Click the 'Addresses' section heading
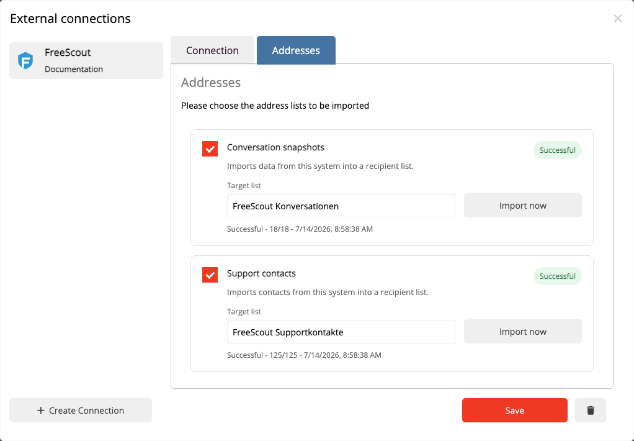Viewport: 634px width, 441px height. tap(211, 82)
